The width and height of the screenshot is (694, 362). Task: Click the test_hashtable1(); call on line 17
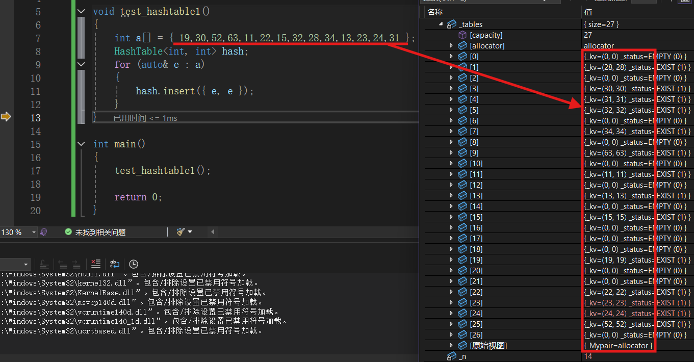coord(163,170)
